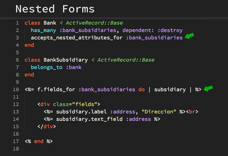Click line number 5 in gutter
The height and width of the screenshot is (156, 228).
pos(17,52)
